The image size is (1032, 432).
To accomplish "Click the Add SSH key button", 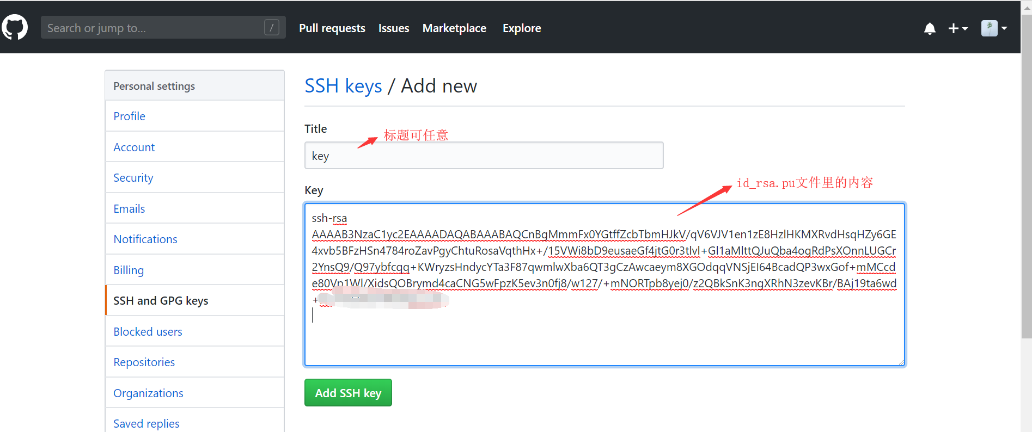I will tap(348, 393).
